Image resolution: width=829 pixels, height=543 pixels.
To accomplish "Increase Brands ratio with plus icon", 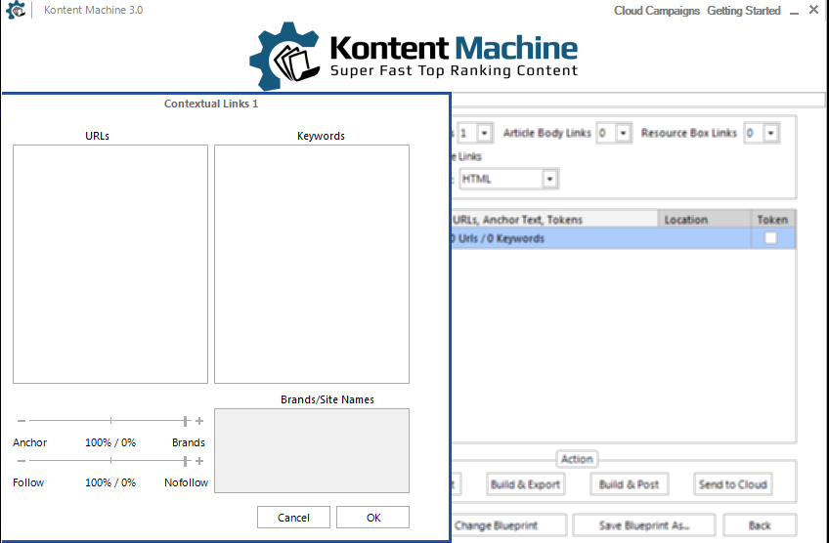I will click(199, 421).
